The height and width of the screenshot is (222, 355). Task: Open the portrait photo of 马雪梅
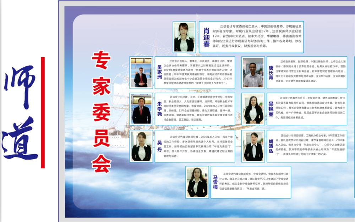tap(197, 182)
